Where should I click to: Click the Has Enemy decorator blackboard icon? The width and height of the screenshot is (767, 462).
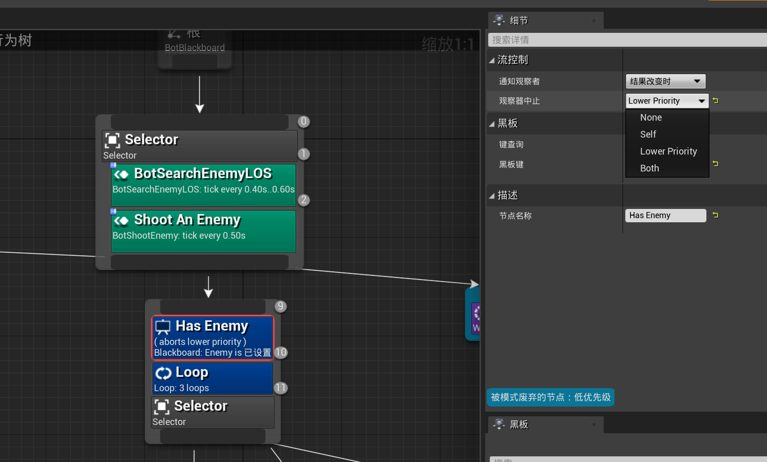coord(163,326)
